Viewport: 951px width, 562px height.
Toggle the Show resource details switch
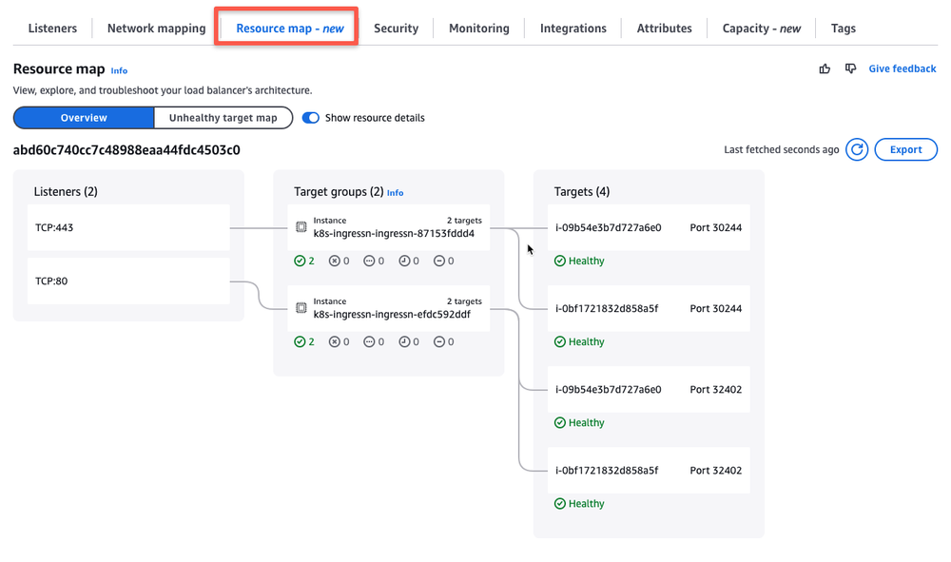(310, 117)
